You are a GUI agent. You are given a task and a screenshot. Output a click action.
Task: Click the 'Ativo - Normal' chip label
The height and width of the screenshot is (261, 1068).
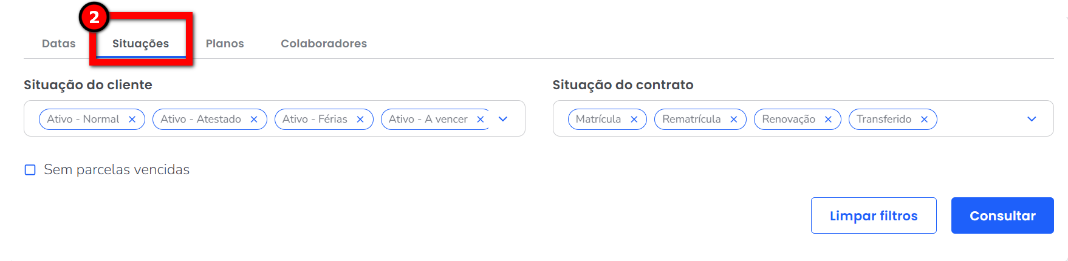(83, 120)
